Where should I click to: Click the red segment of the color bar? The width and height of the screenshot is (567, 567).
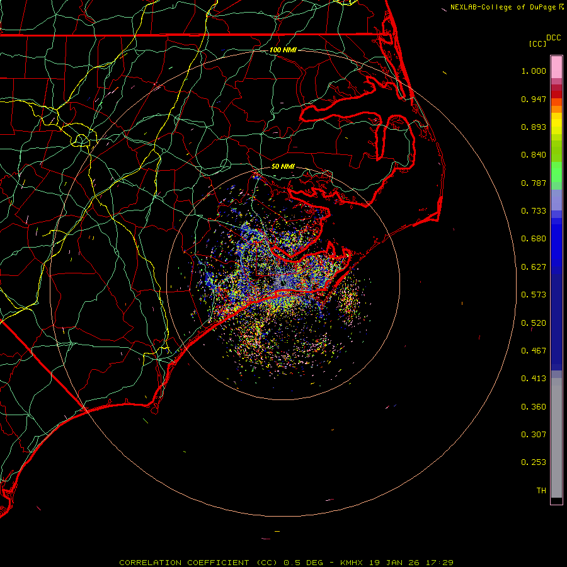pos(556,94)
